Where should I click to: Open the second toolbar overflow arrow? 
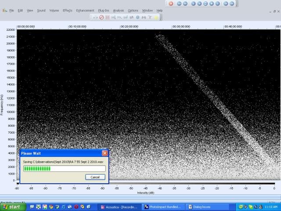[x=161, y=18]
